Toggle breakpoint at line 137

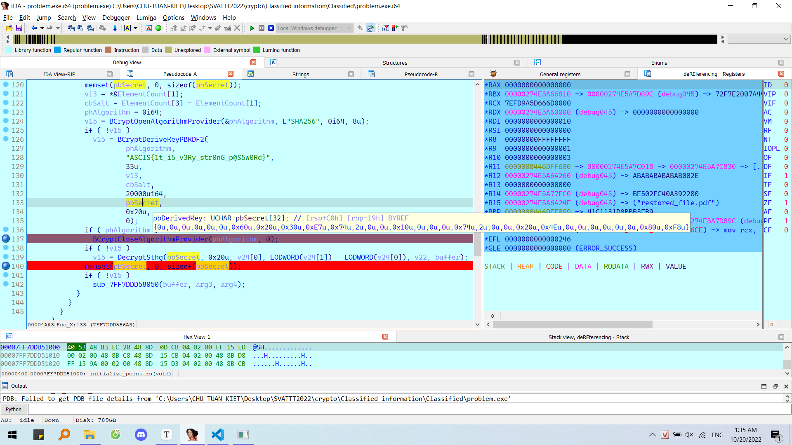[x=6, y=239]
